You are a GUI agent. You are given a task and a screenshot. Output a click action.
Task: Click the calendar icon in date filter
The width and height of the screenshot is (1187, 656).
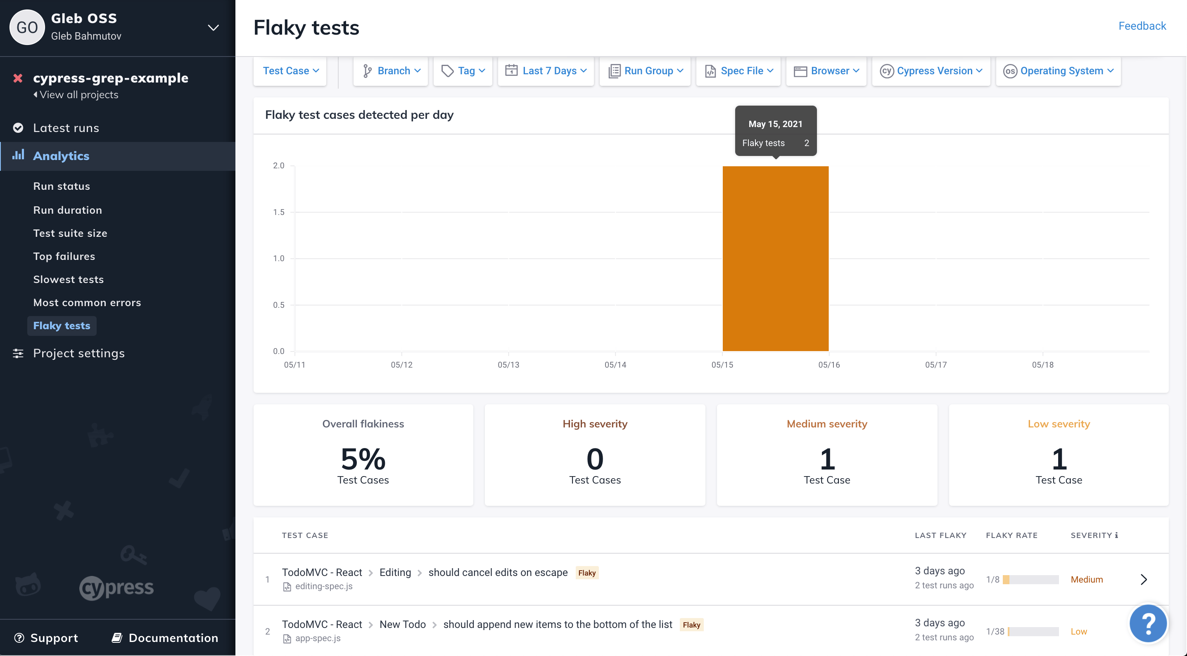pos(511,71)
